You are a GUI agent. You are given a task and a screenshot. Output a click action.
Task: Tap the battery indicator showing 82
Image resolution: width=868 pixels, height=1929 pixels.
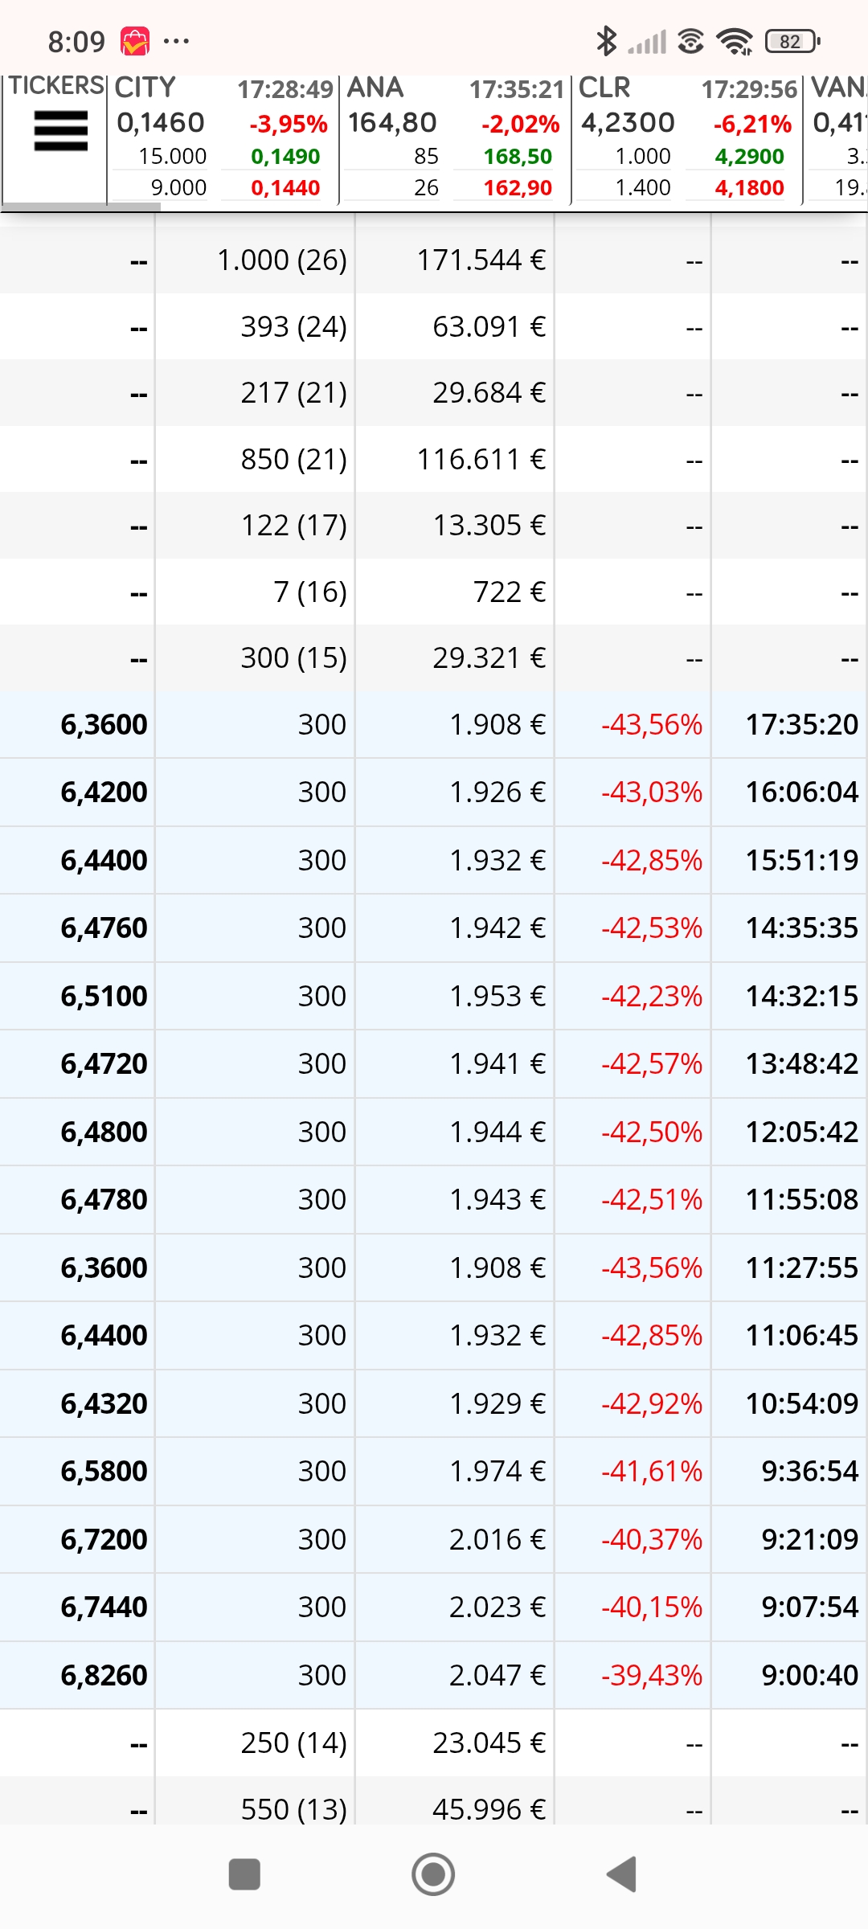click(792, 41)
